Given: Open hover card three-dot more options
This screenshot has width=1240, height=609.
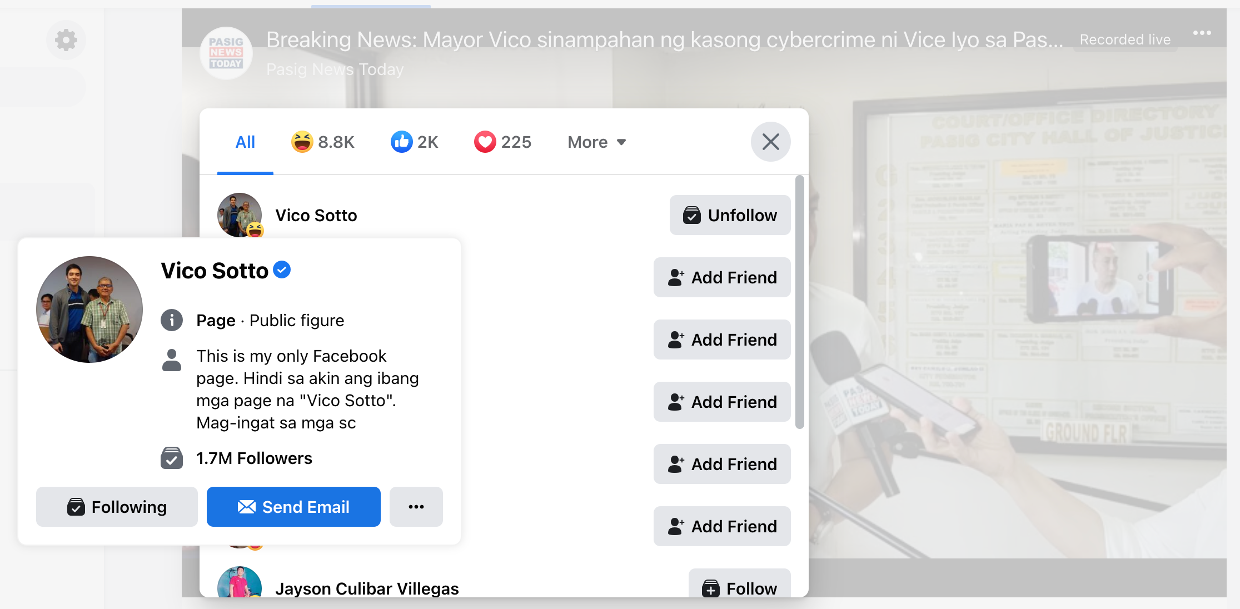Looking at the screenshot, I should (x=416, y=507).
